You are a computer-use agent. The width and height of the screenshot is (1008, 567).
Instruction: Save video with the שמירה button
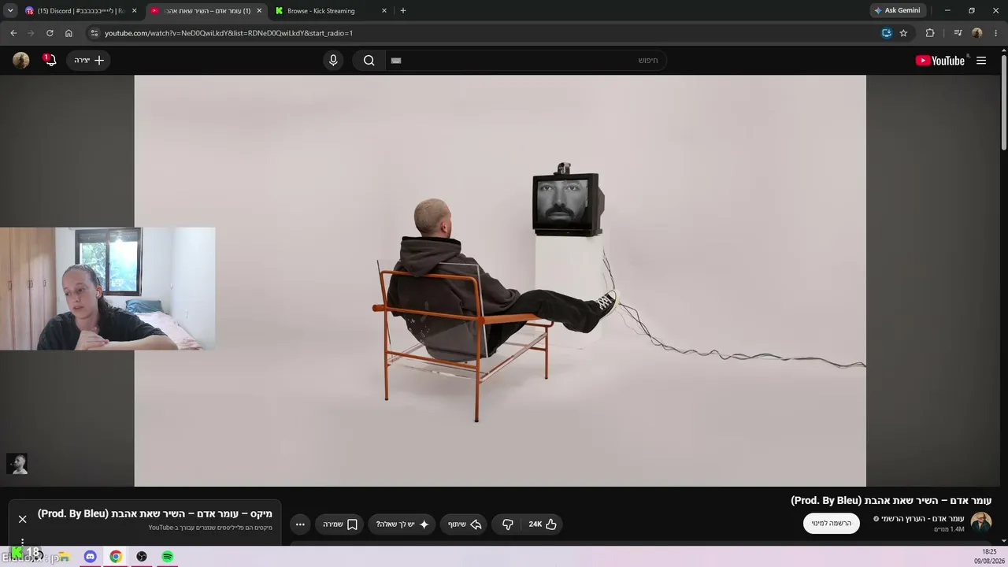(x=340, y=524)
